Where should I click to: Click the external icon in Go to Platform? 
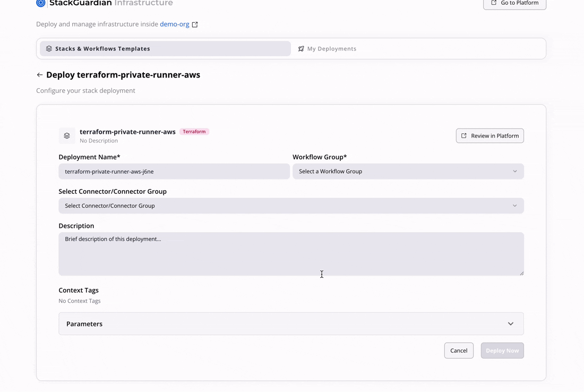(494, 3)
